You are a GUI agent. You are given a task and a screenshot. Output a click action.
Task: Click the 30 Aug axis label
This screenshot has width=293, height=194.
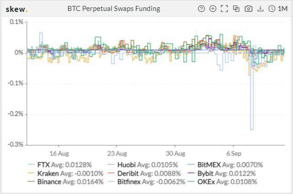[x=175, y=153]
